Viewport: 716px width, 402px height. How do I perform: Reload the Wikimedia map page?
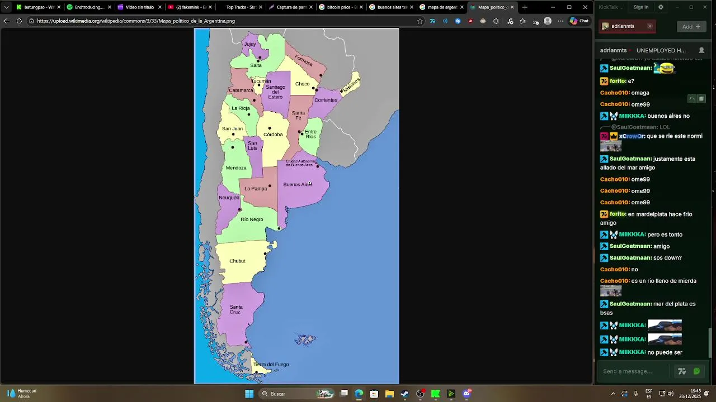point(19,21)
